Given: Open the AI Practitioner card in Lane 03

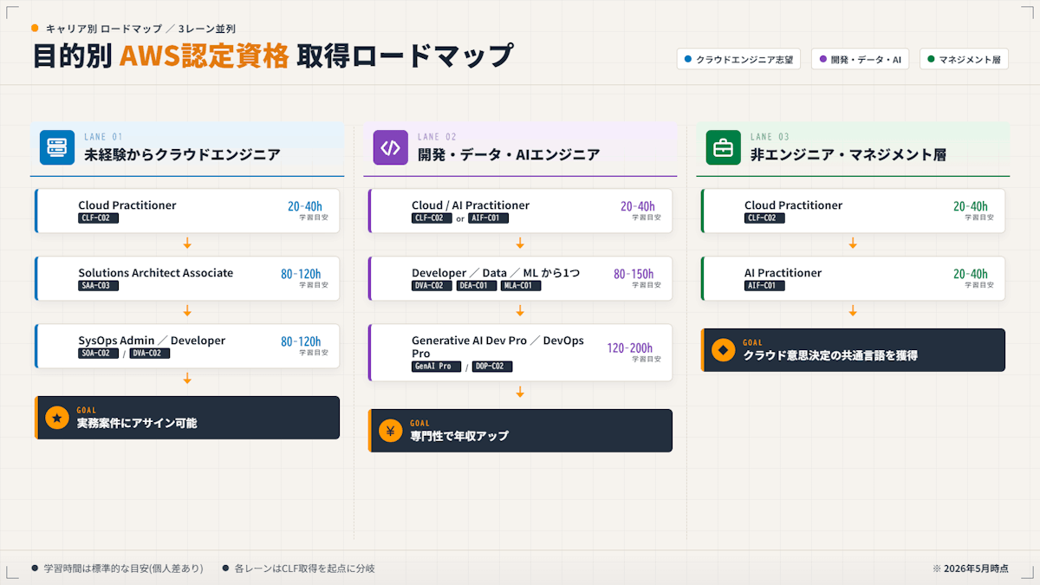Looking at the screenshot, I should click(x=853, y=278).
